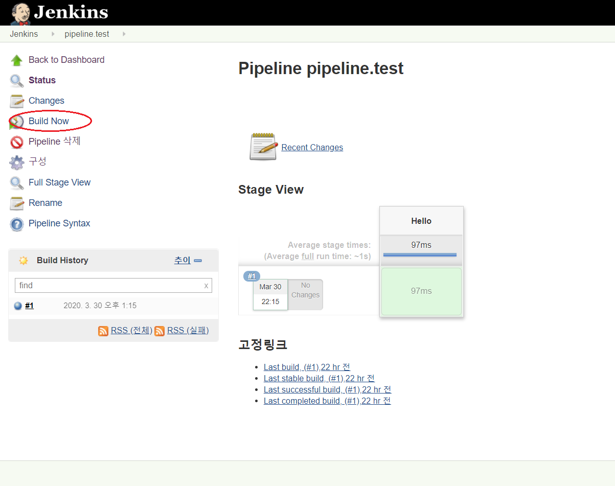Open Last completed build (#1) permalink
Screen dimensions: 615x486
coord(327,401)
